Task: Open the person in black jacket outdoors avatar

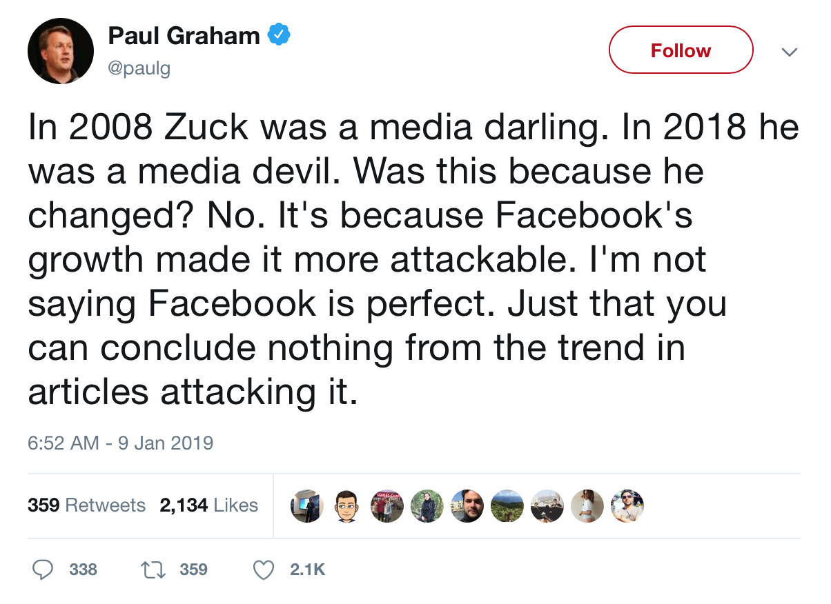Action: (x=427, y=506)
